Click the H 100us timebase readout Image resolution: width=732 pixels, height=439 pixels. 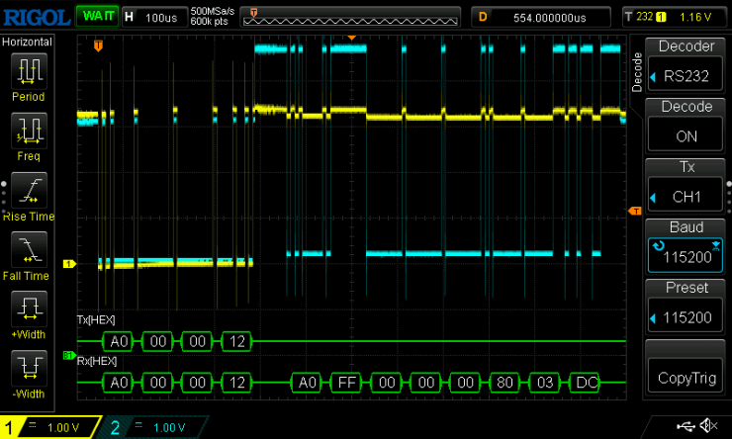pos(154,17)
